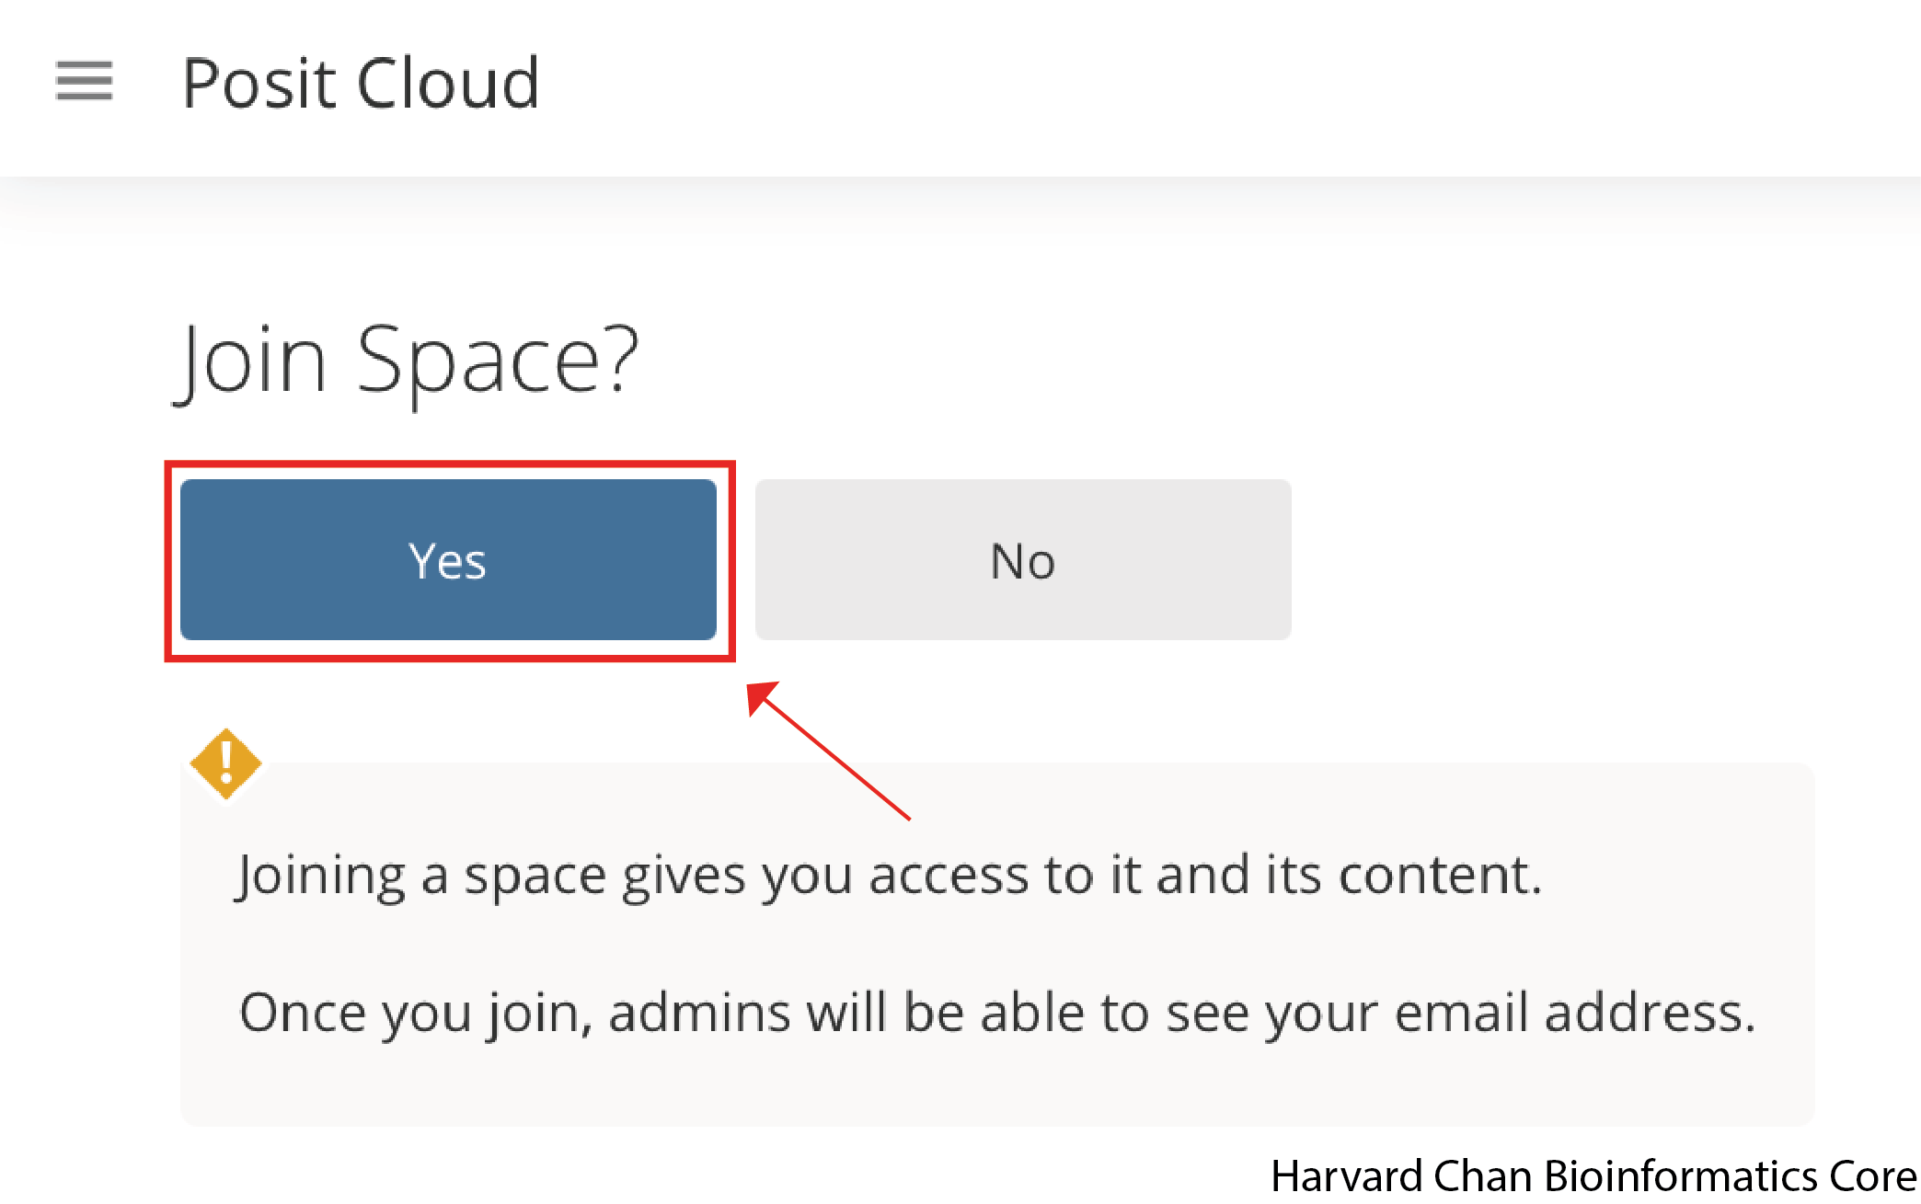
Task: Click the 'Joining a space gives you access' text
Action: 889,874
